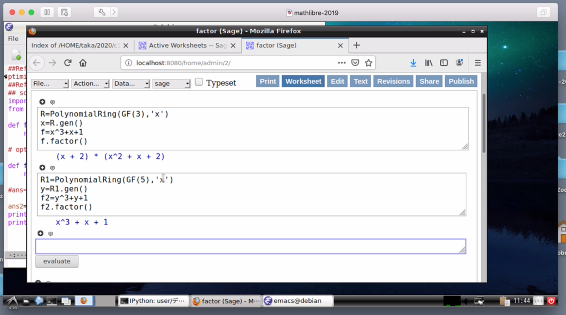This screenshot has width=566, height=315.
Task: Click the evaluate button
Action: pos(57,261)
